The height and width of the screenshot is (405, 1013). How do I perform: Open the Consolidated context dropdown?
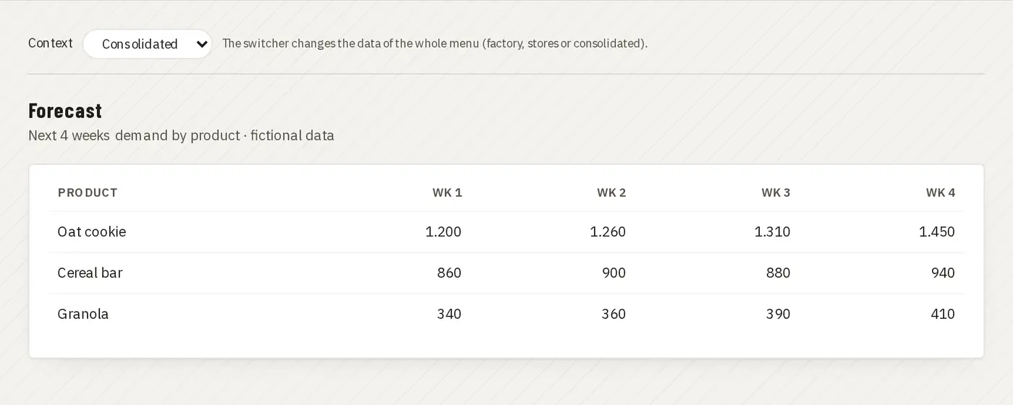pyautogui.click(x=147, y=44)
